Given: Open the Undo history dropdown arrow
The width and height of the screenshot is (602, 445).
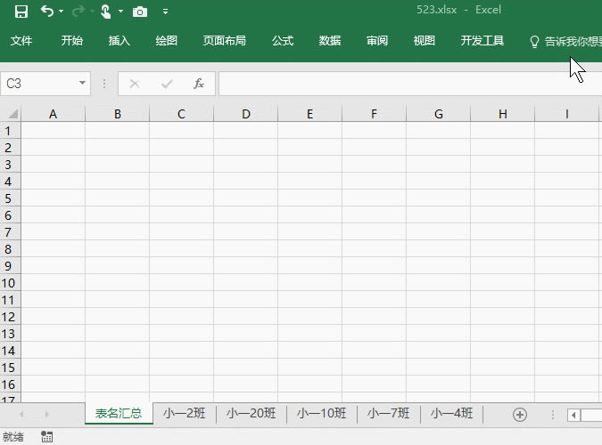Looking at the screenshot, I should pos(61,12).
